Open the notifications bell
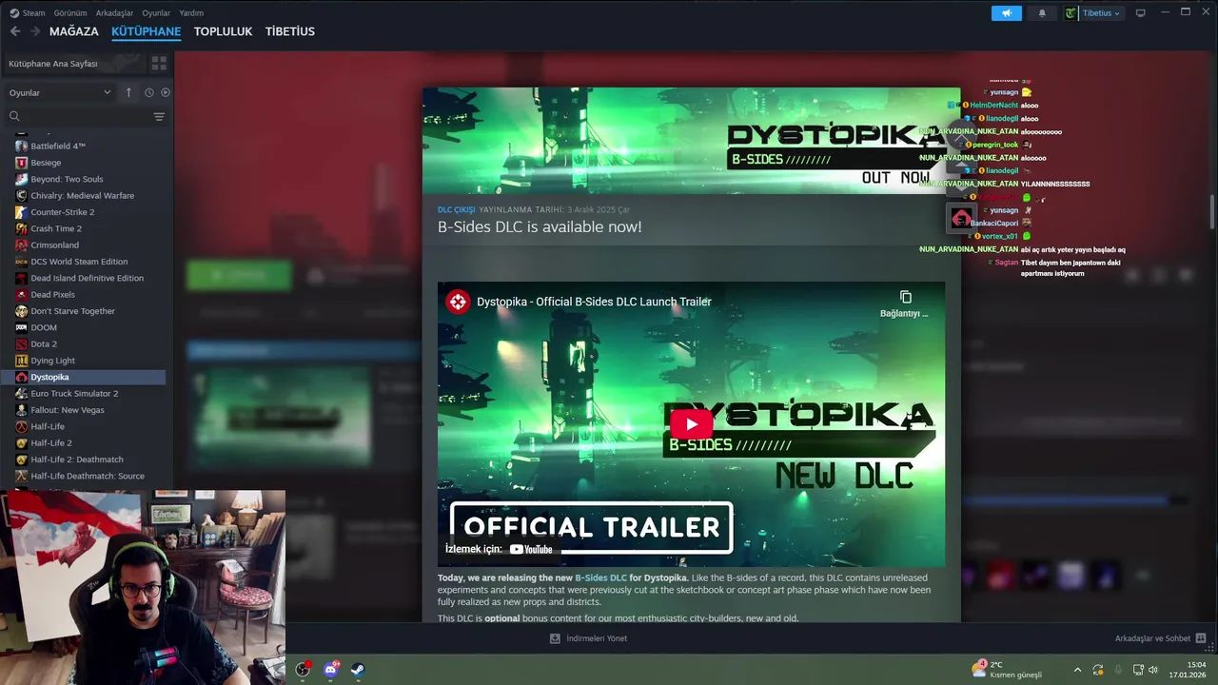Screen dimensions: 1218x685 tap(1042, 13)
